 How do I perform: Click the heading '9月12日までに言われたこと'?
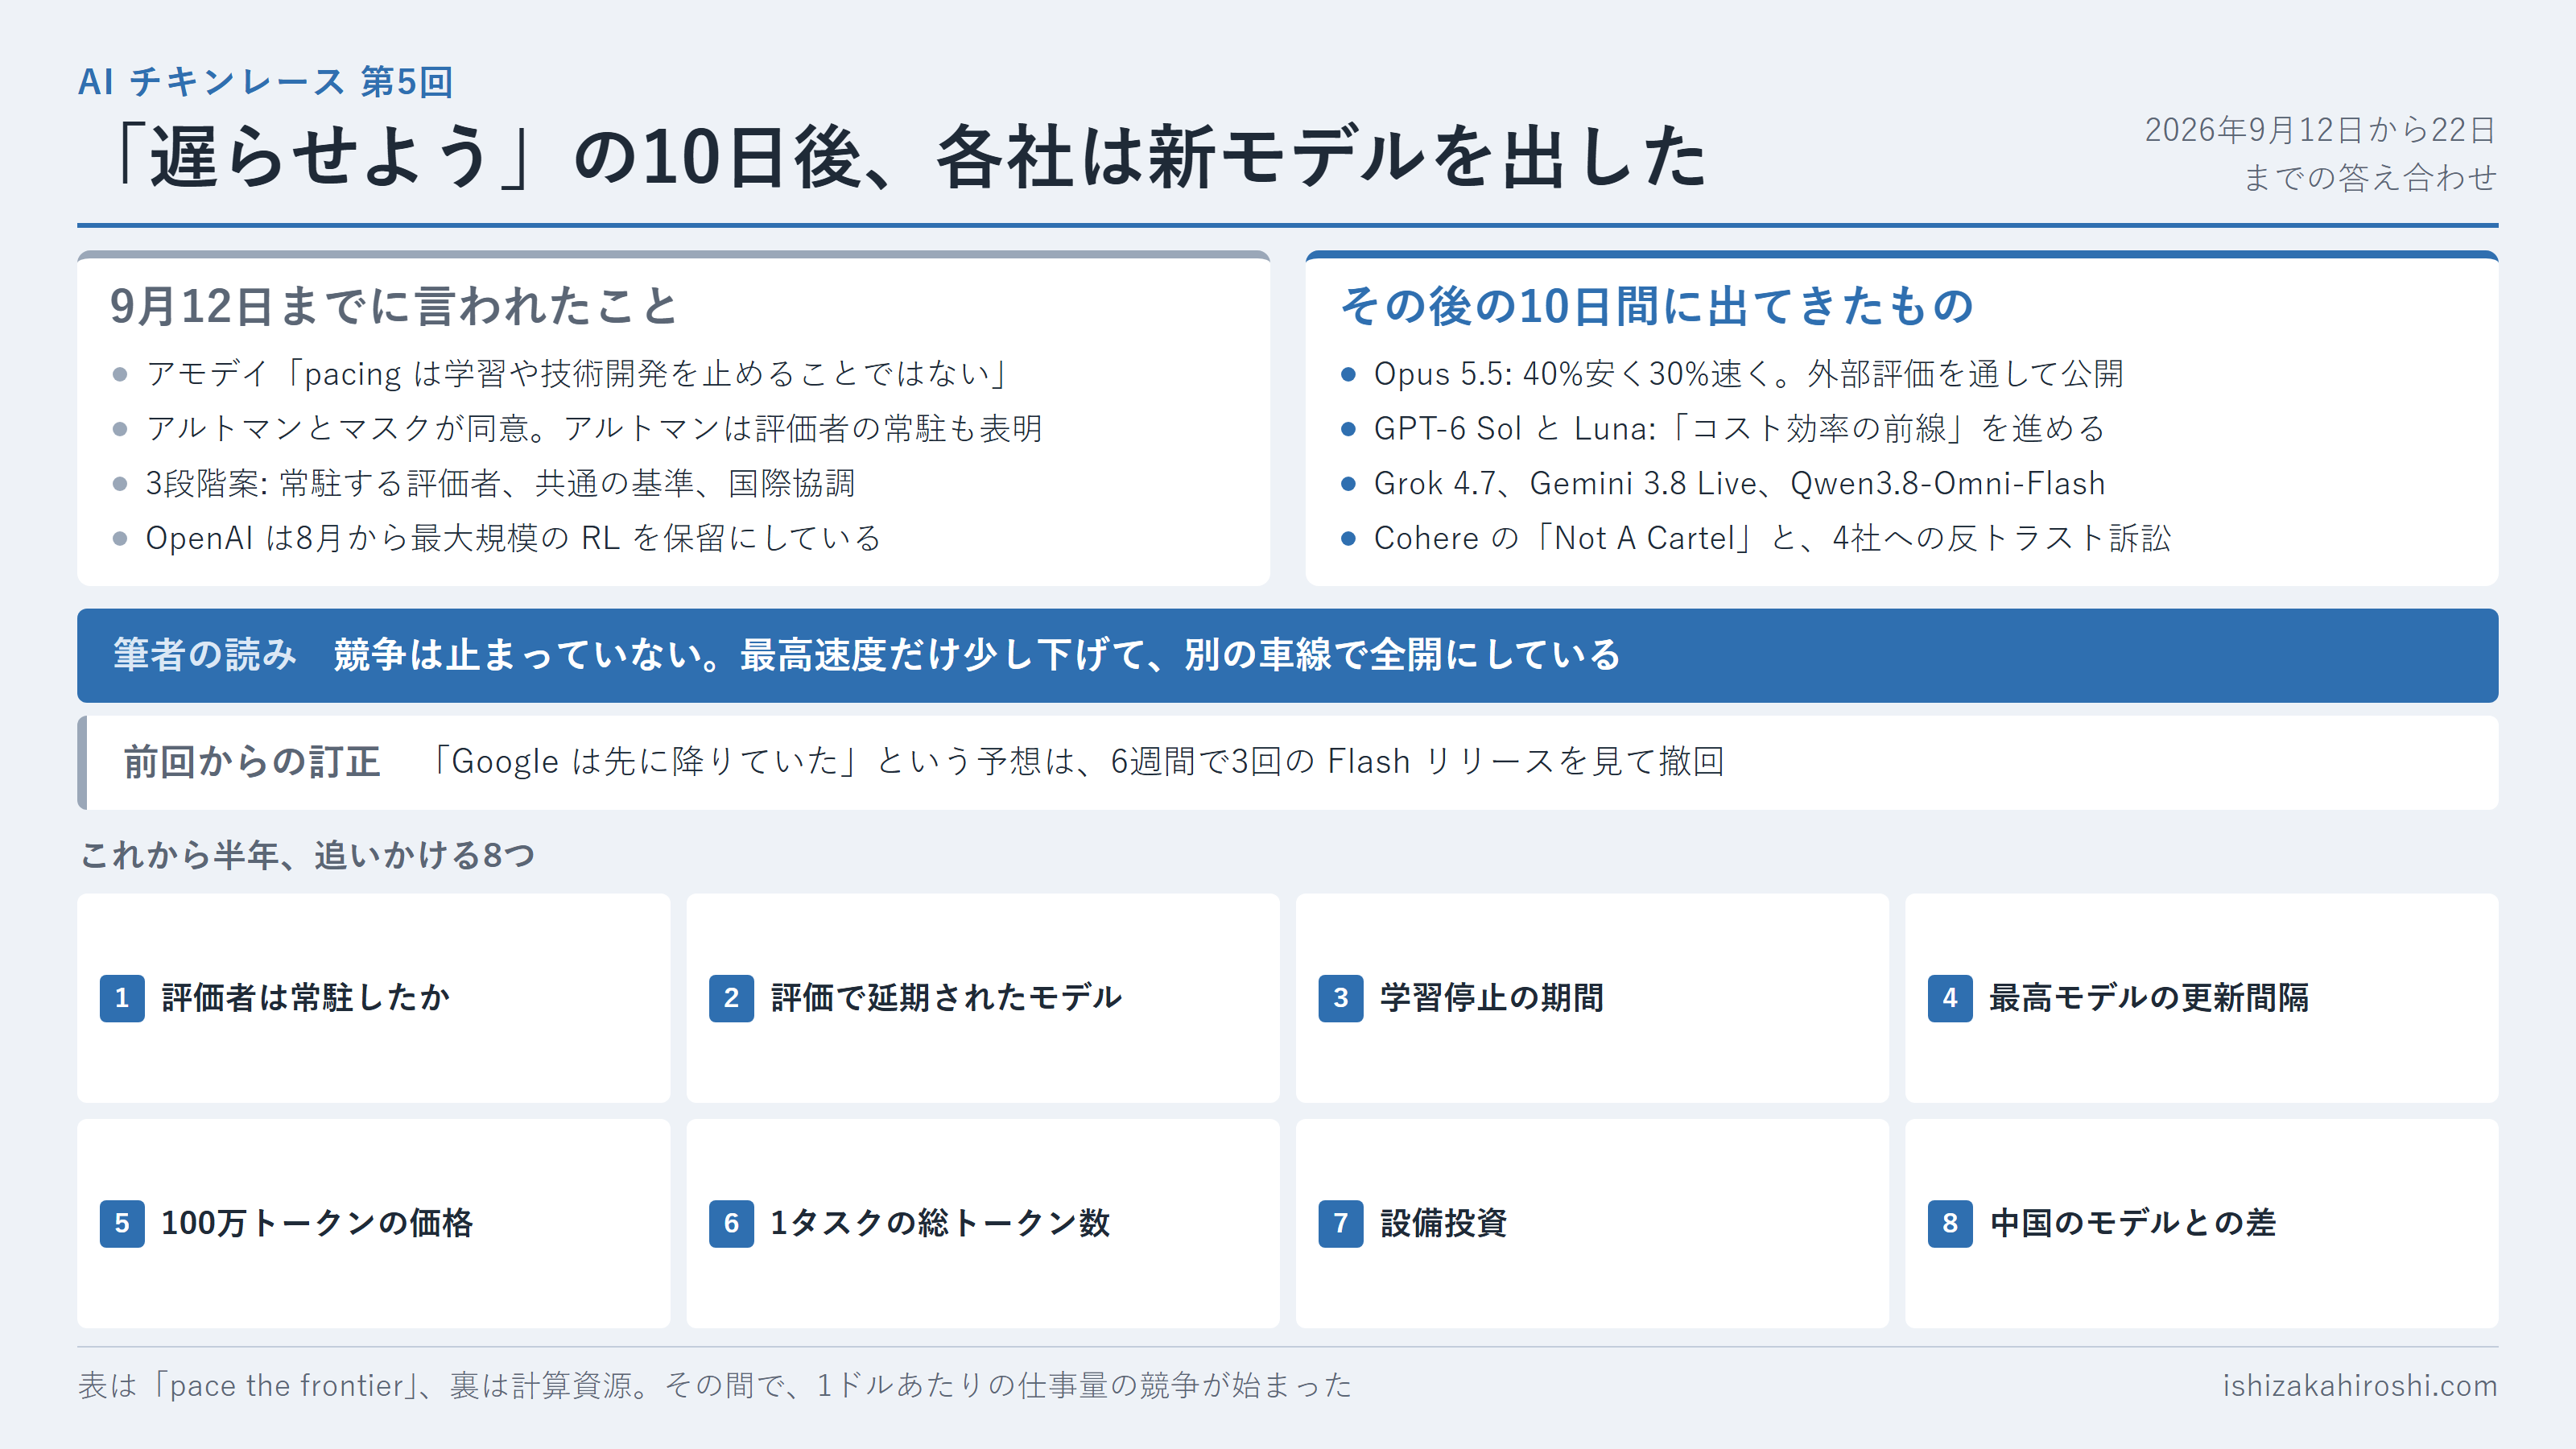coord(394,306)
